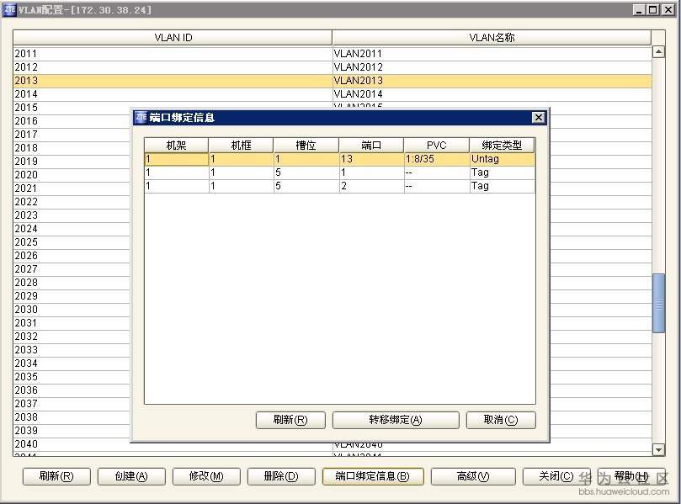Viewport: 681px width, 504px height.
Task: Click the 机框 column header
Action: click(x=241, y=146)
